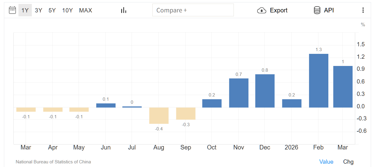Screen dimensions: 375x167
Task: Select the December 0.8 bar
Action: [x=265, y=91]
